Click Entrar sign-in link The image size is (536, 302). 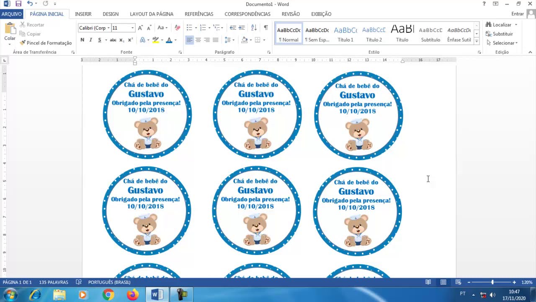[518, 14]
